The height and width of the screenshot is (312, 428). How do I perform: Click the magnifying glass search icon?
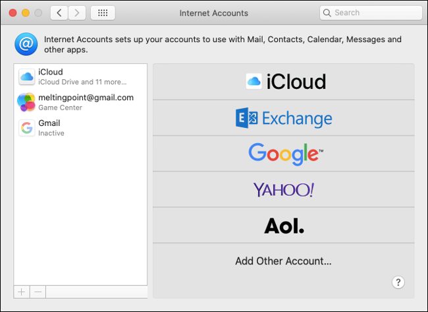[327, 13]
